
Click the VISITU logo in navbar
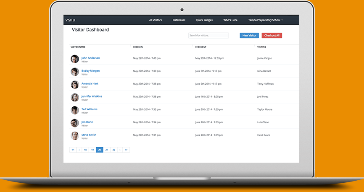click(70, 20)
